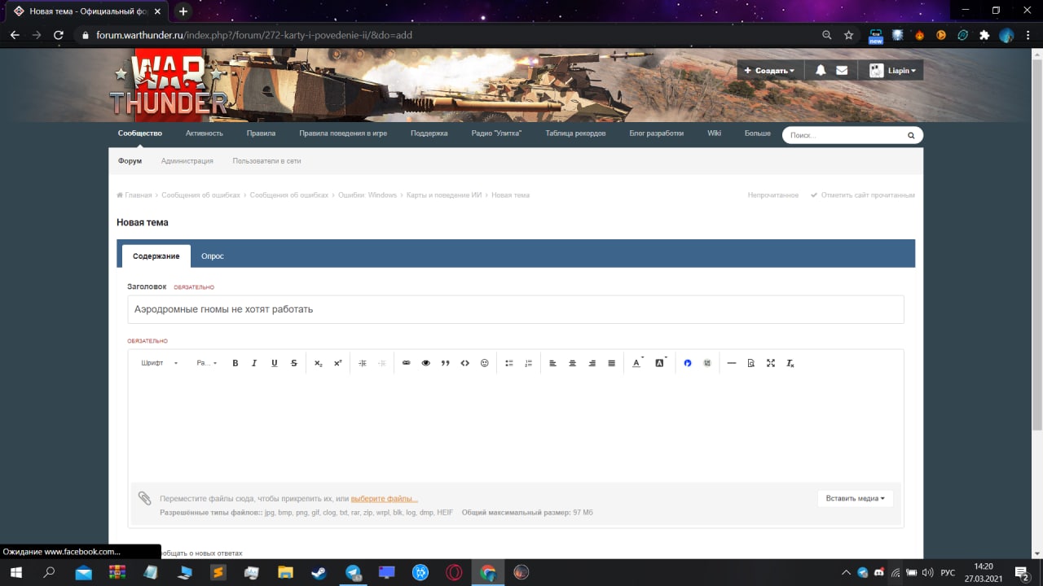Insert a quote block
The width and height of the screenshot is (1043, 586).
[446, 363]
